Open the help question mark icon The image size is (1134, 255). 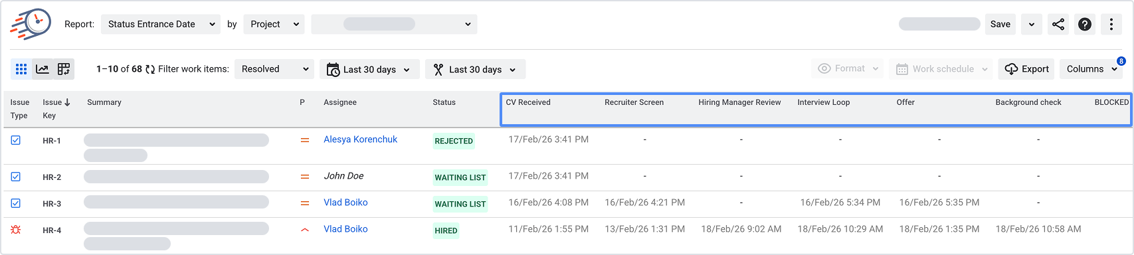click(x=1085, y=25)
